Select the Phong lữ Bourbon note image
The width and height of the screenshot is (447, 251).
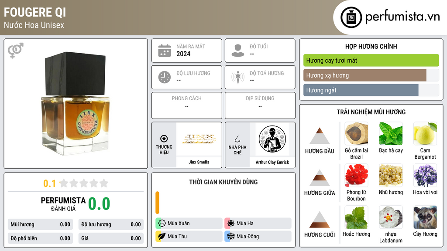(356, 175)
